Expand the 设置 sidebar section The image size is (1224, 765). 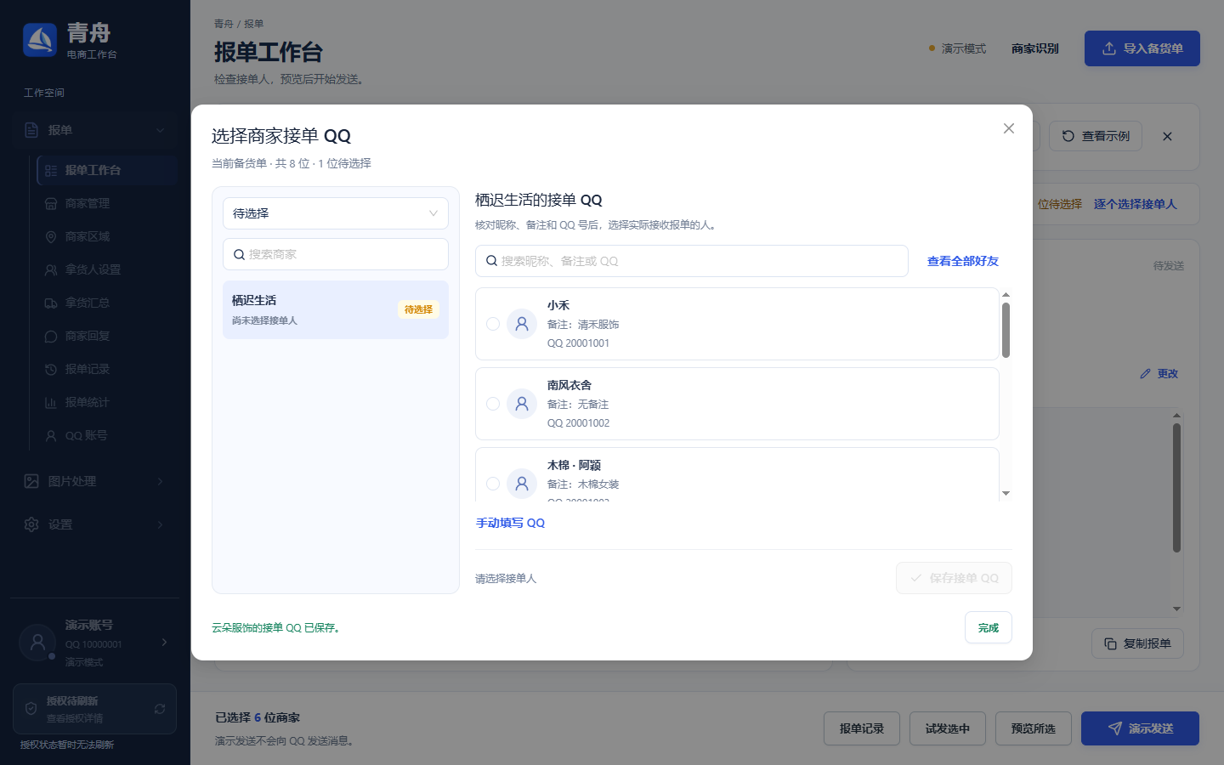click(x=95, y=524)
